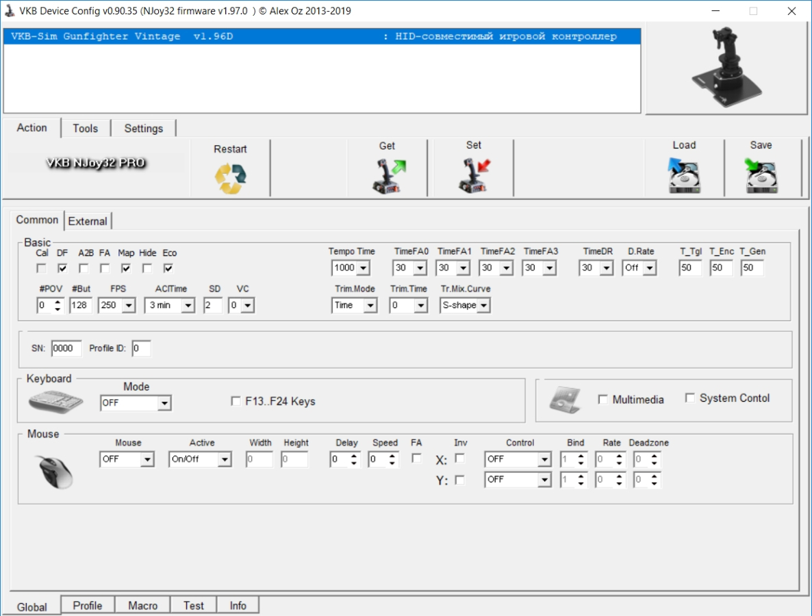Click the mouse icon in Mouse section
This screenshot has width=812, height=616.
coord(53,472)
